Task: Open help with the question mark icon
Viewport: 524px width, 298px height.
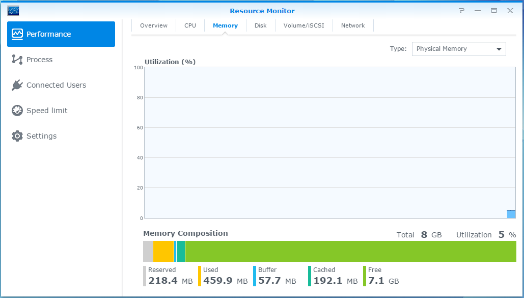Action: pos(461,11)
